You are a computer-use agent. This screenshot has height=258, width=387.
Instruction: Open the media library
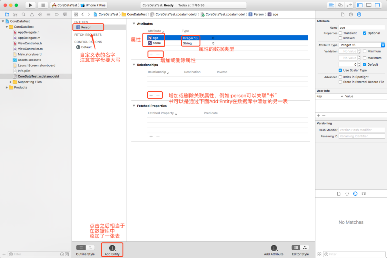click(x=364, y=194)
